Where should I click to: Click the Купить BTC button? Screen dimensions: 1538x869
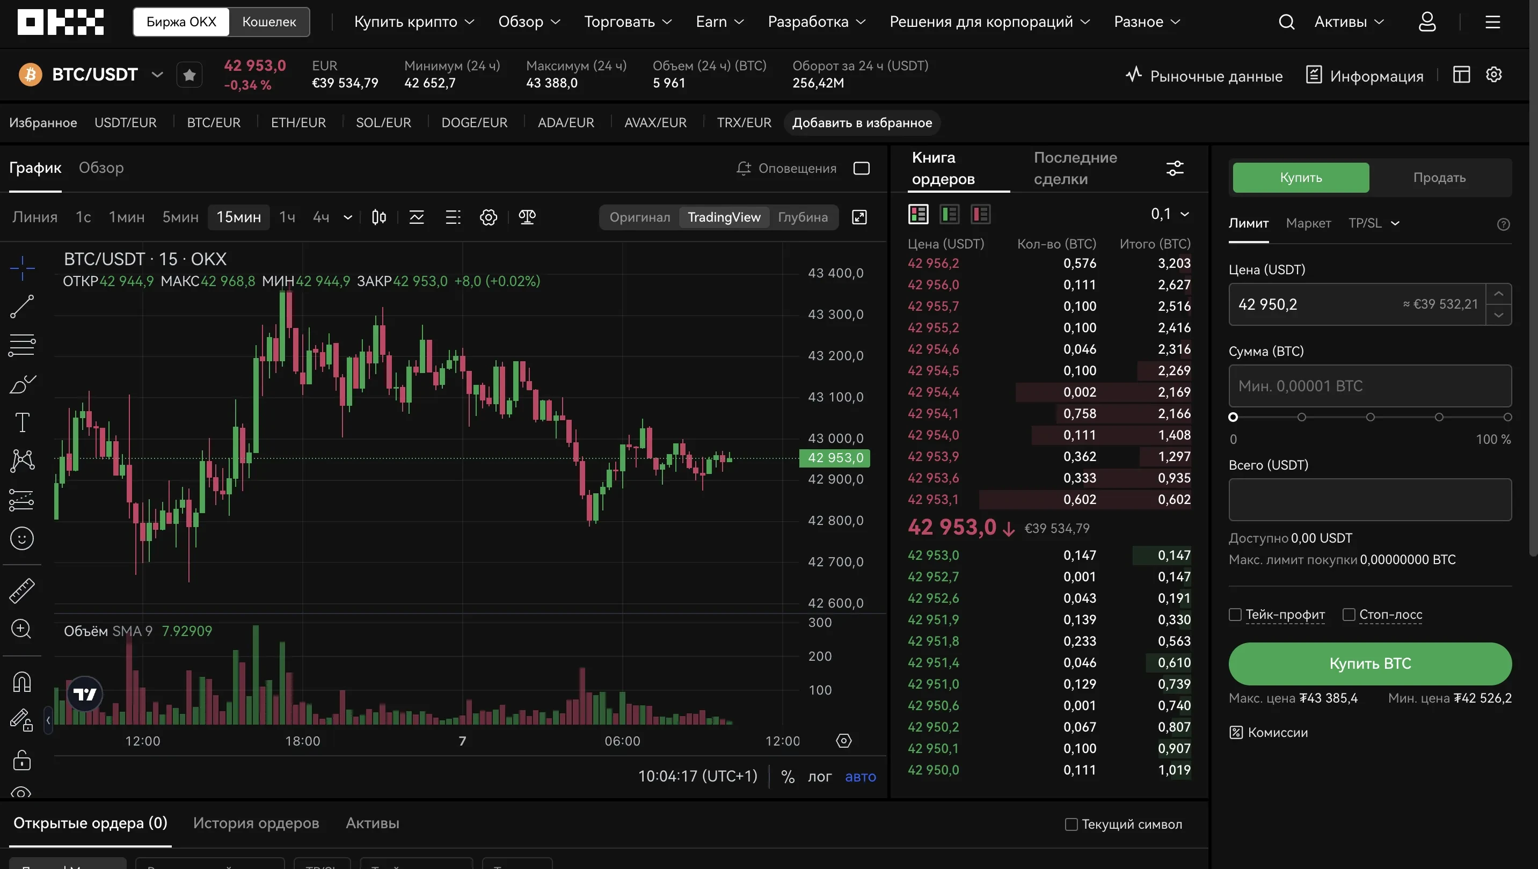click(1369, 663)
